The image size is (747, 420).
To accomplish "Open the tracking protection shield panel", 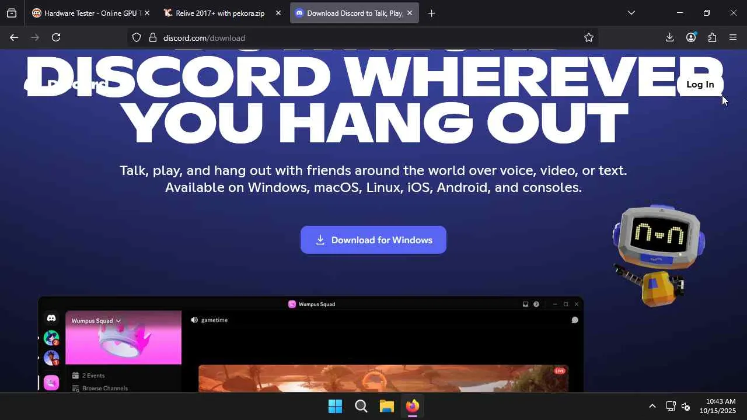I will 137,37.
